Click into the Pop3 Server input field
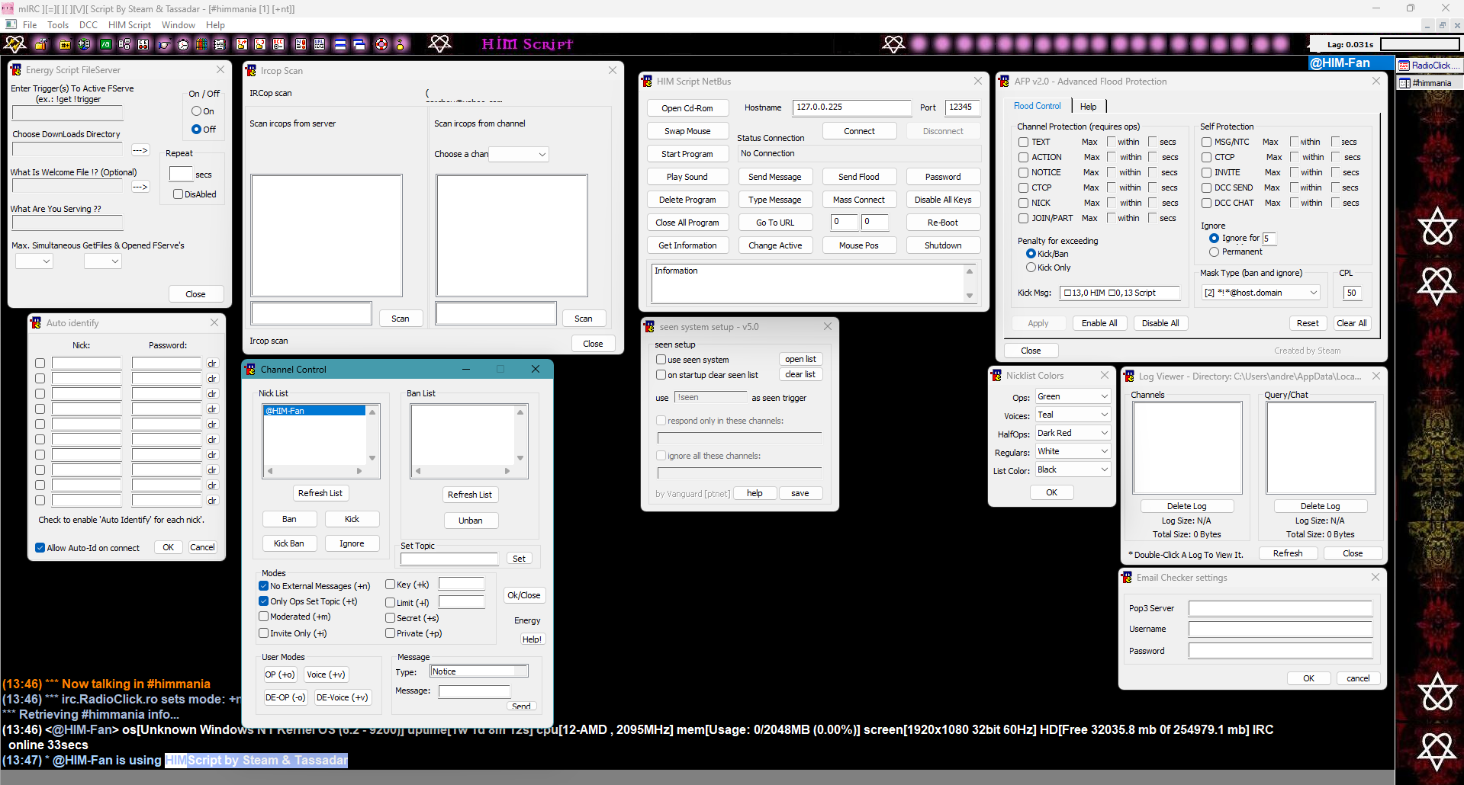Viewport: 1464px width, 785px height. point(1280,608)
